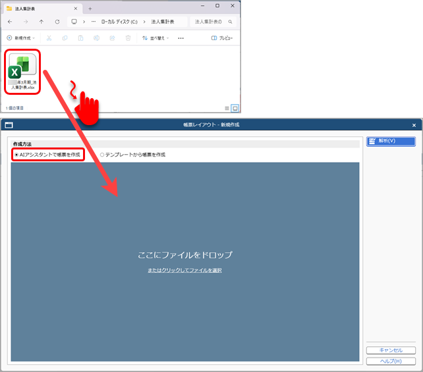Click the ヘルプ(H) button
The width and height of the screenshot is (423, 372).
point(391,361)
